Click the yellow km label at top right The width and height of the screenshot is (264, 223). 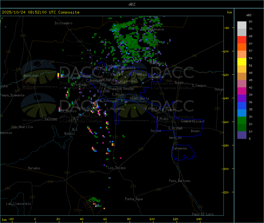229,12
